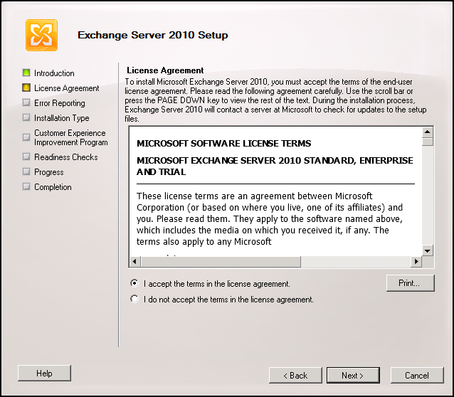Image resolution: width=454 pixels, height=397 pixels.
Task: Click the license agreement body paragraph
Action: point(270,218)
